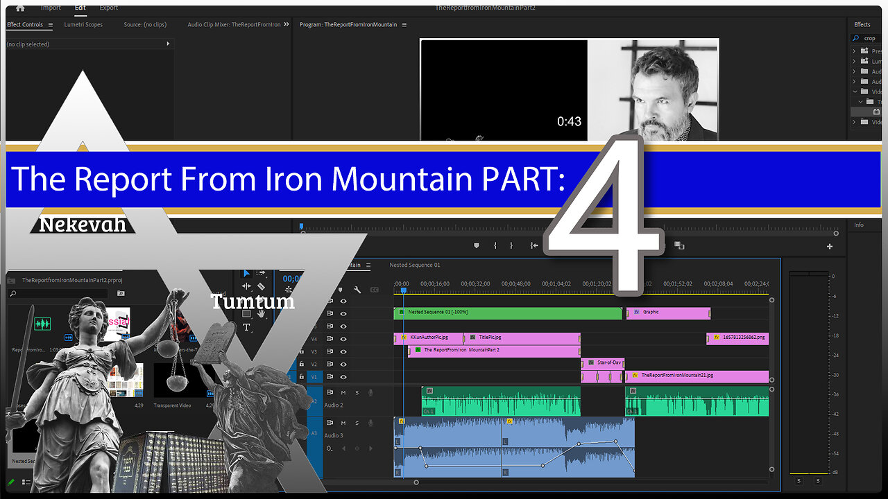The width and height of the screenshot is (888, 499).
Task: Toggle V1 track targeting
Action: pyautogui.click(x=314, y=376)
